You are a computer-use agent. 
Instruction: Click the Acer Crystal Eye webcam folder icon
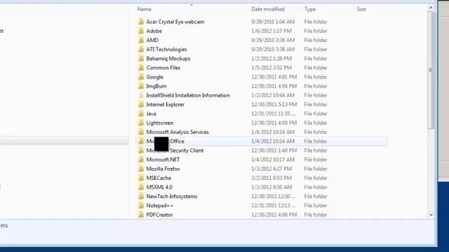[x=140, y=22]
